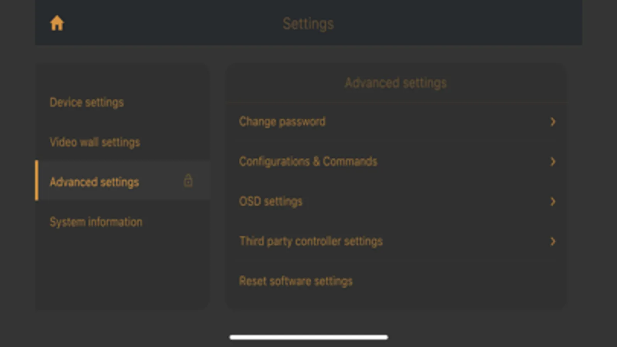The width and height of the screenshot is (617, 347).
Task: Select Video wall settings in the sidebar
Action: tap(95, 142)
